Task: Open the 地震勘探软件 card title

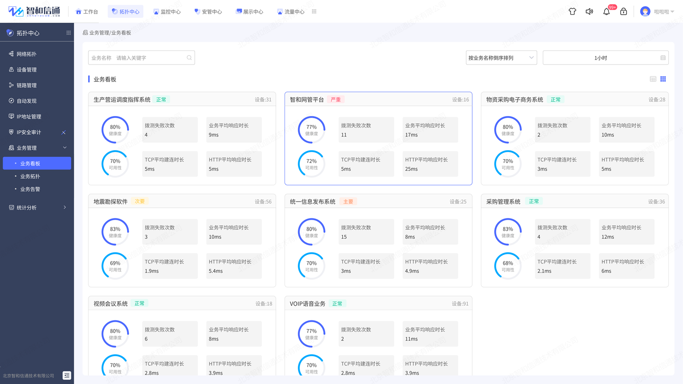Action: pyautogui.click(x=111, y=202)
